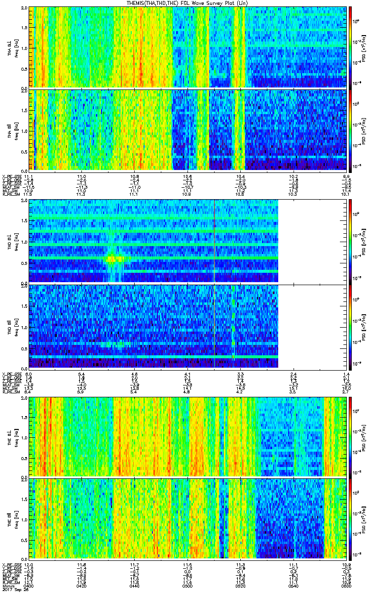Click the 0500 time label on the bottom axis
Screen dimensions: 370x593
coord(187,585)
